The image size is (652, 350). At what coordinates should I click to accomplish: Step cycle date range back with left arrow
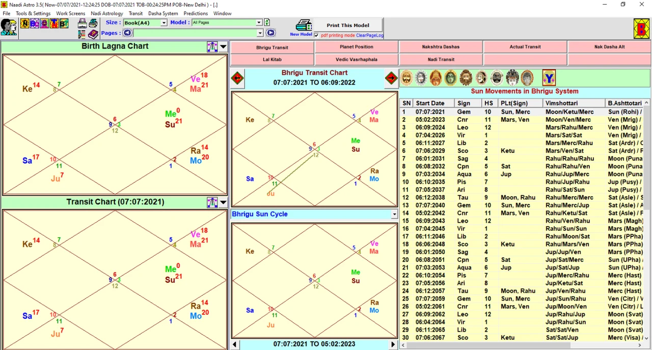[235, 344]
